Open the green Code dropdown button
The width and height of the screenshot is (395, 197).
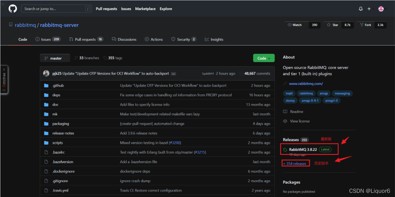coord(264,58)
